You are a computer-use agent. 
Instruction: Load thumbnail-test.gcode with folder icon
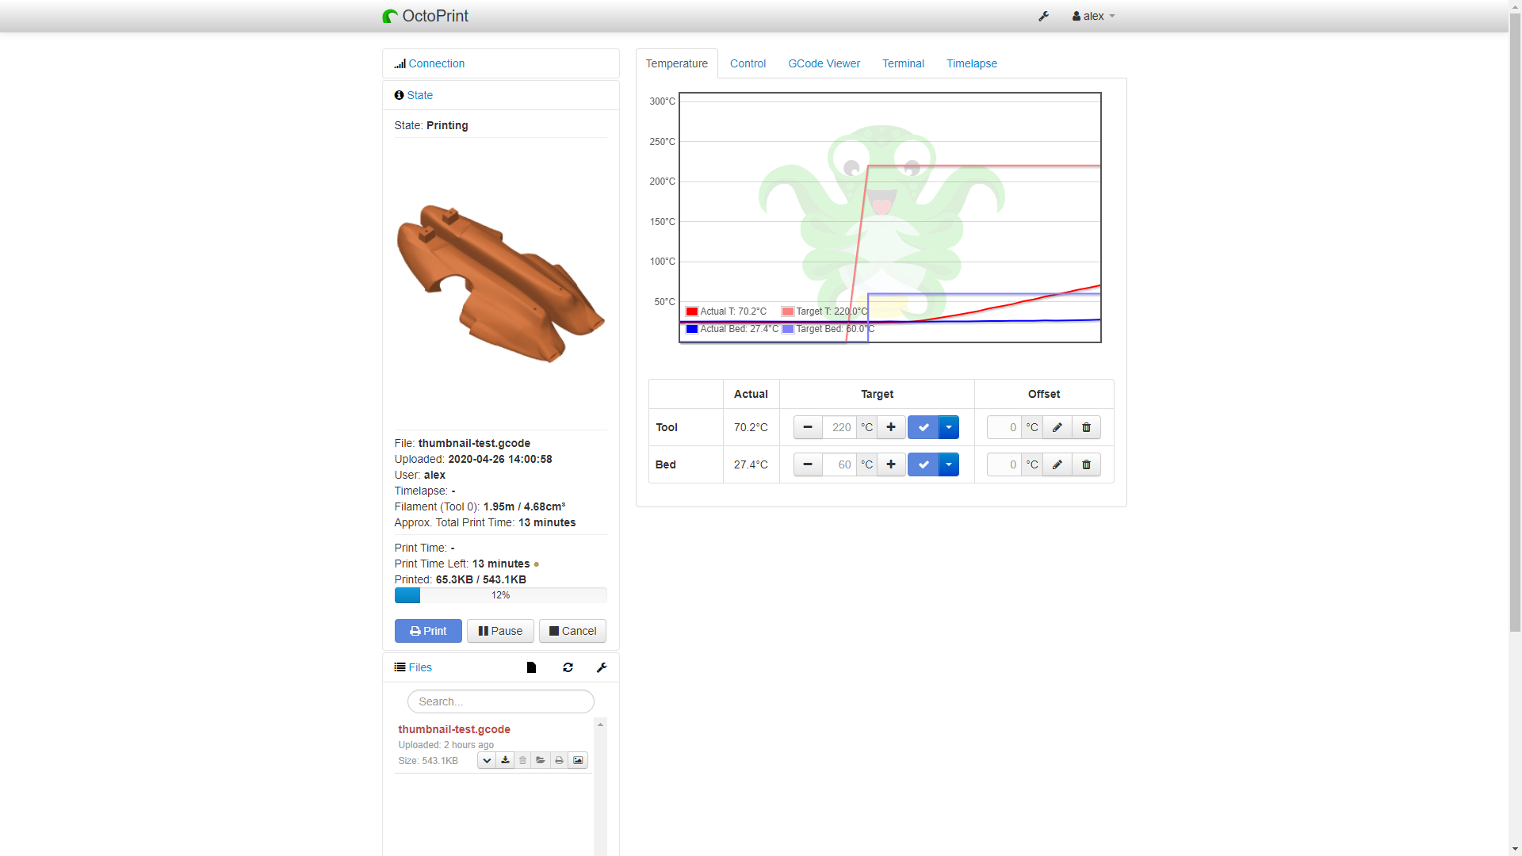(541, 760)
